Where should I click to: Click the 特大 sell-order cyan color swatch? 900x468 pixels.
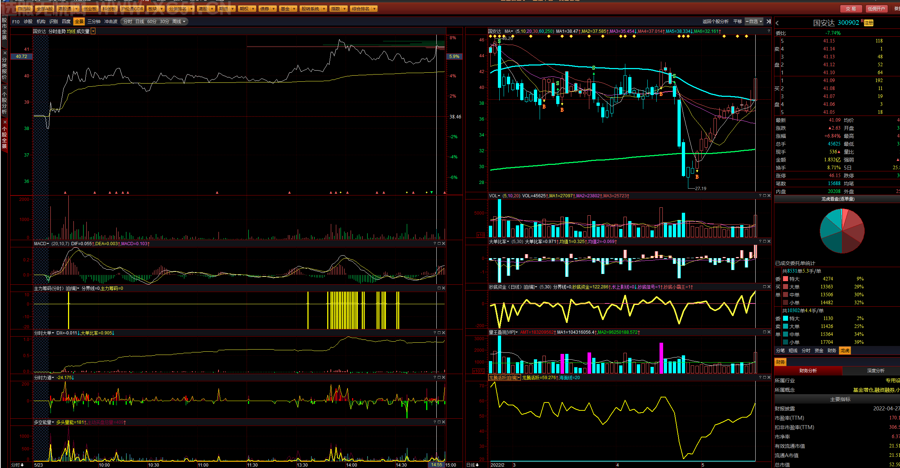point(786,319)
